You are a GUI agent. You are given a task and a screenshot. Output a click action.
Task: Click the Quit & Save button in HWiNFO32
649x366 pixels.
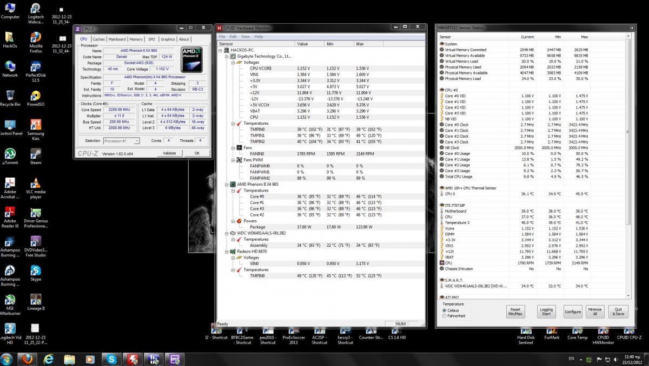coord(619,312)
